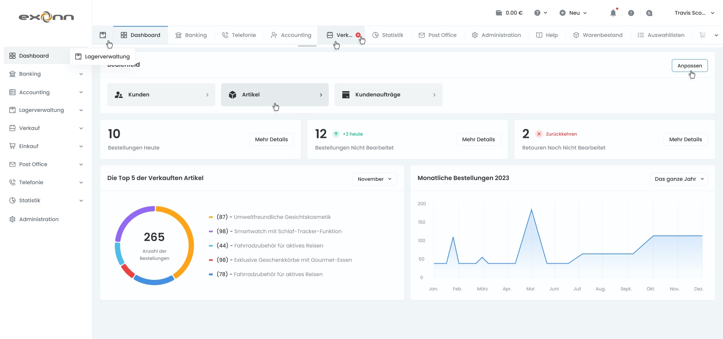Click the donut chart center showing 265
Screen dimensions: 723x339
tap(154, 237)
